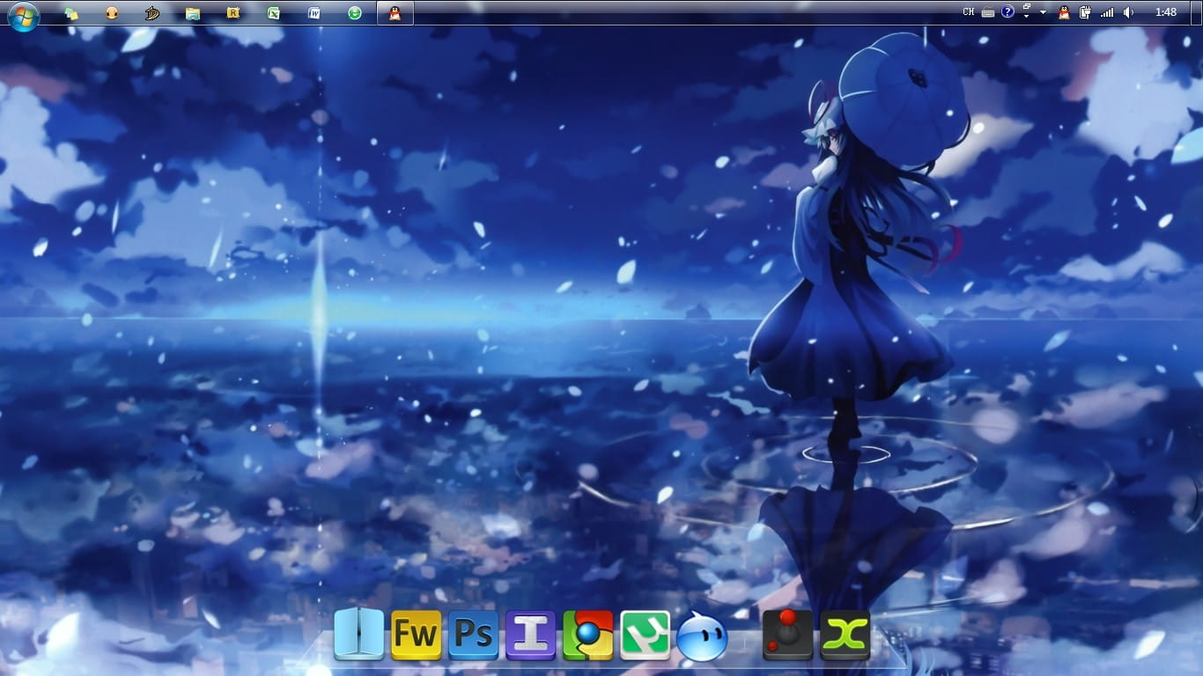Check the power plug status icon in tray
The image size is (1203, 676).
(1084, 12)
